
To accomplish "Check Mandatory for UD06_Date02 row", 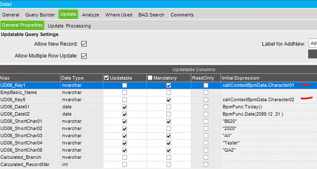I will [169, 114].
